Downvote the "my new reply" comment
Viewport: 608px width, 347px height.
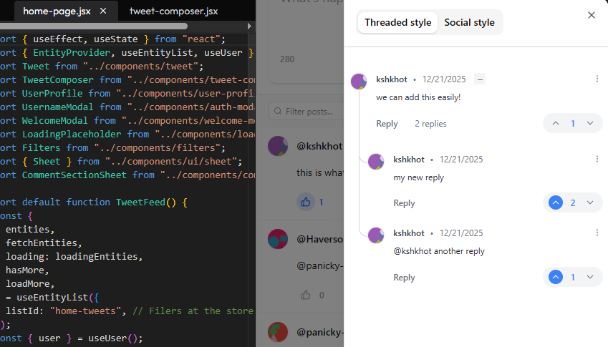590,202
